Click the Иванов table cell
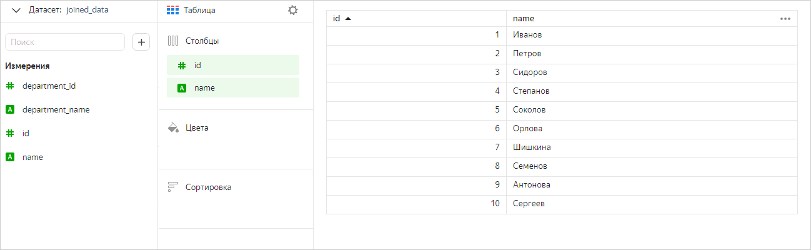811x250 pixels. tap(527, 34)
